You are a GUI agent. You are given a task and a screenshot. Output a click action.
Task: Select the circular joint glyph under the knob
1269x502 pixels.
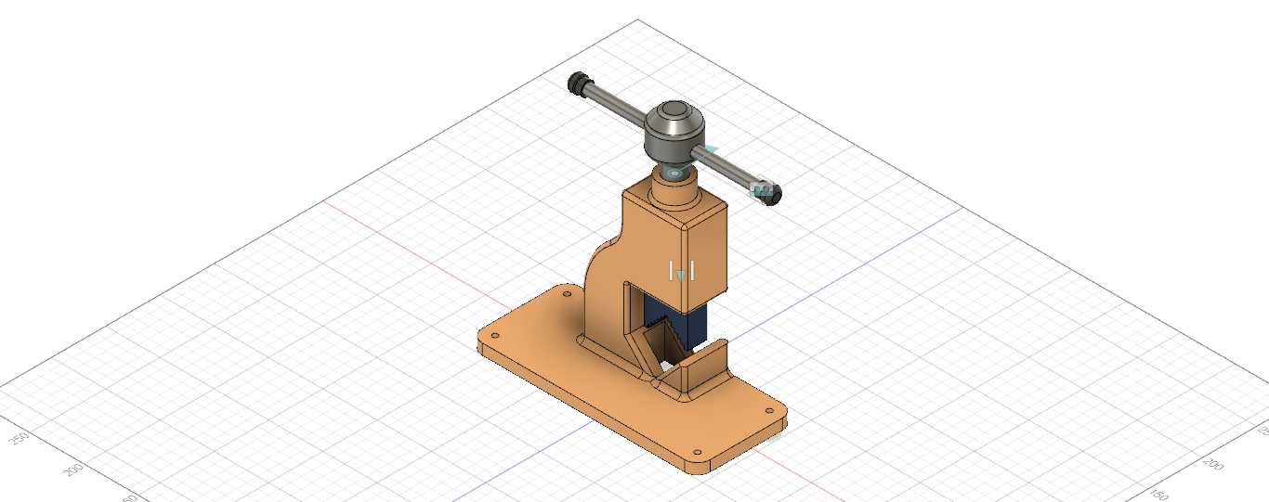pos(674,174)
